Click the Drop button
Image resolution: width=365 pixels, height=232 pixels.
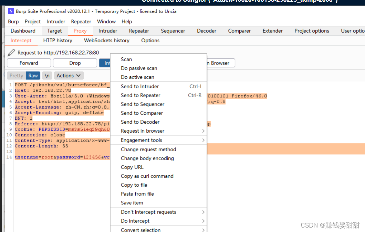(75, 63)
